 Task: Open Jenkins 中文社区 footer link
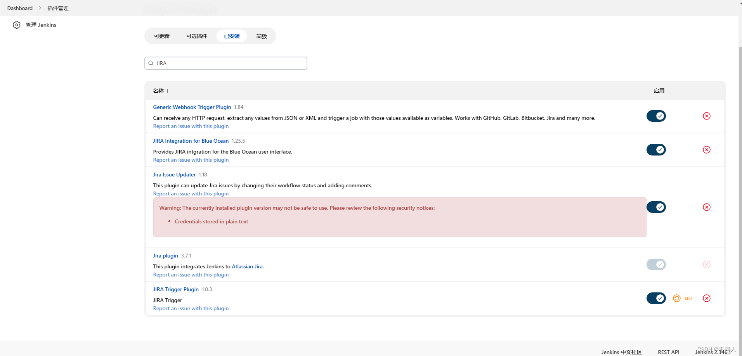tap(622, 352)
